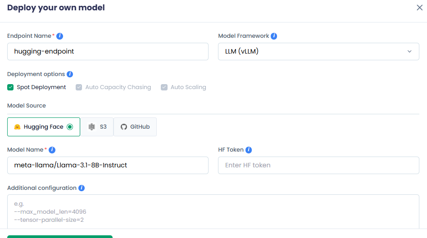Click info icon beside Model Framework
The image size is (427, 238).
click(x=274, y=36)
